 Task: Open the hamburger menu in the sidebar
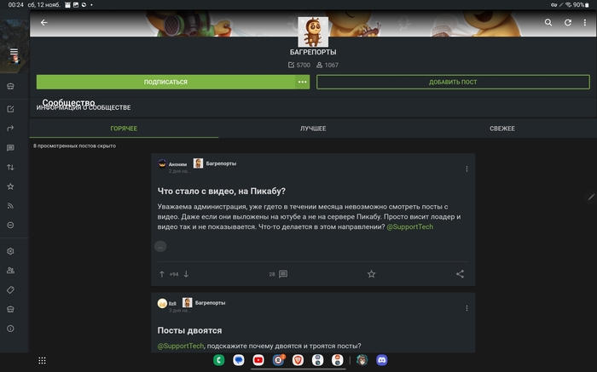[x=14, y=51]
